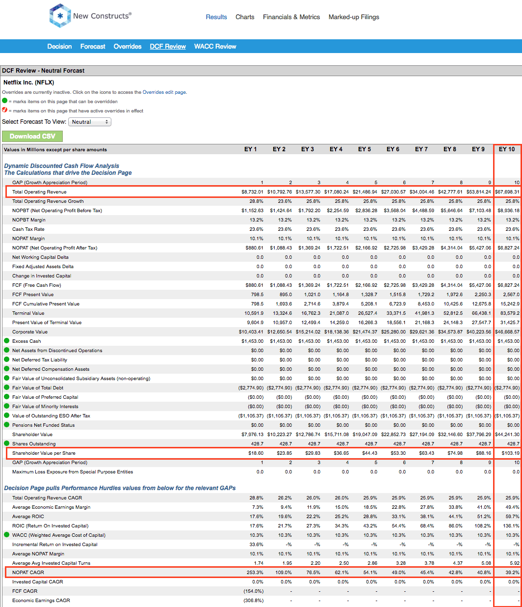
Task: Click override icon for Pensions Net Funded Status
Action: [x=7, y=425]
